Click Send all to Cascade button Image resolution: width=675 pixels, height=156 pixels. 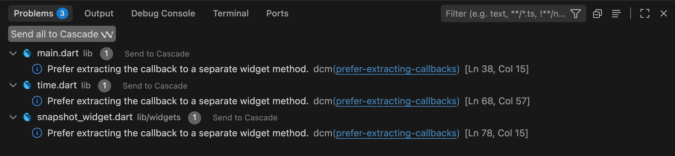(62, 34)
